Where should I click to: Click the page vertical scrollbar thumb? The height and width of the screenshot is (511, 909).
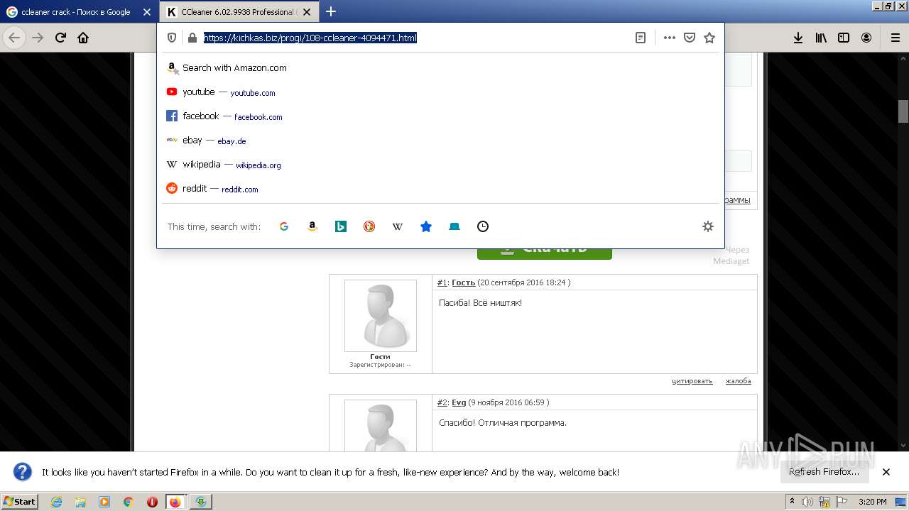pyautogui.click(x=903, y=111)
